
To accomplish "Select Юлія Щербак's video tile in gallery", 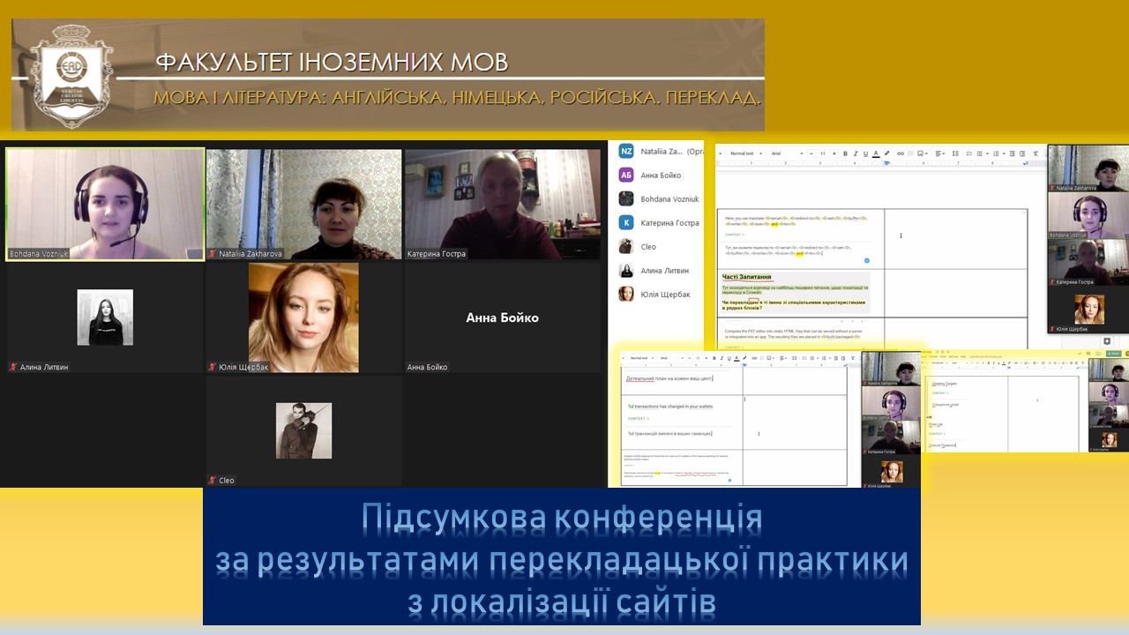I will pyautogui.click(x=304, y=317).
